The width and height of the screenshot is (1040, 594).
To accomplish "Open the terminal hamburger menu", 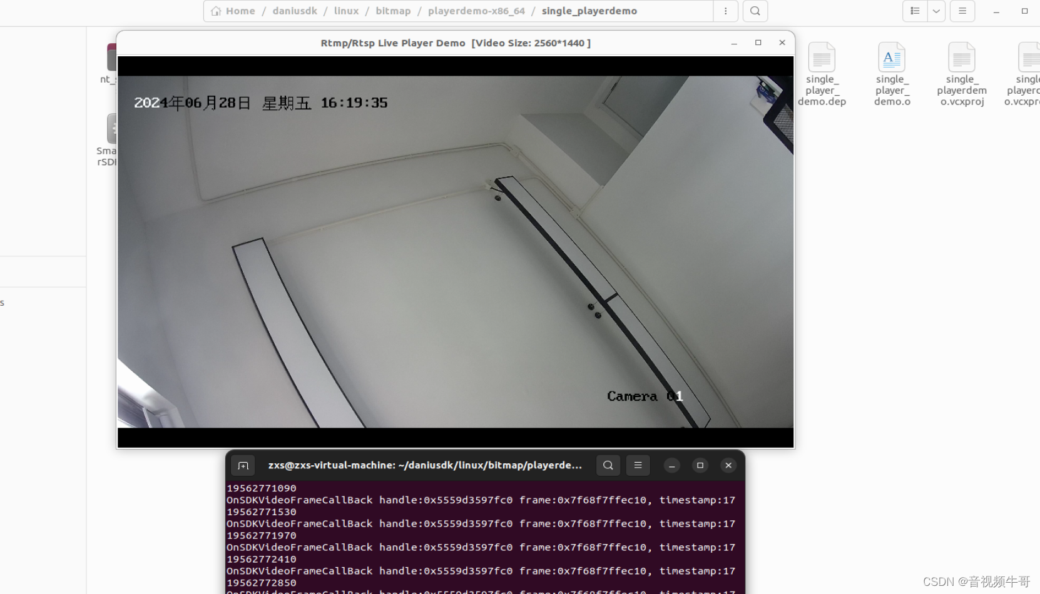I will (638, 465).
